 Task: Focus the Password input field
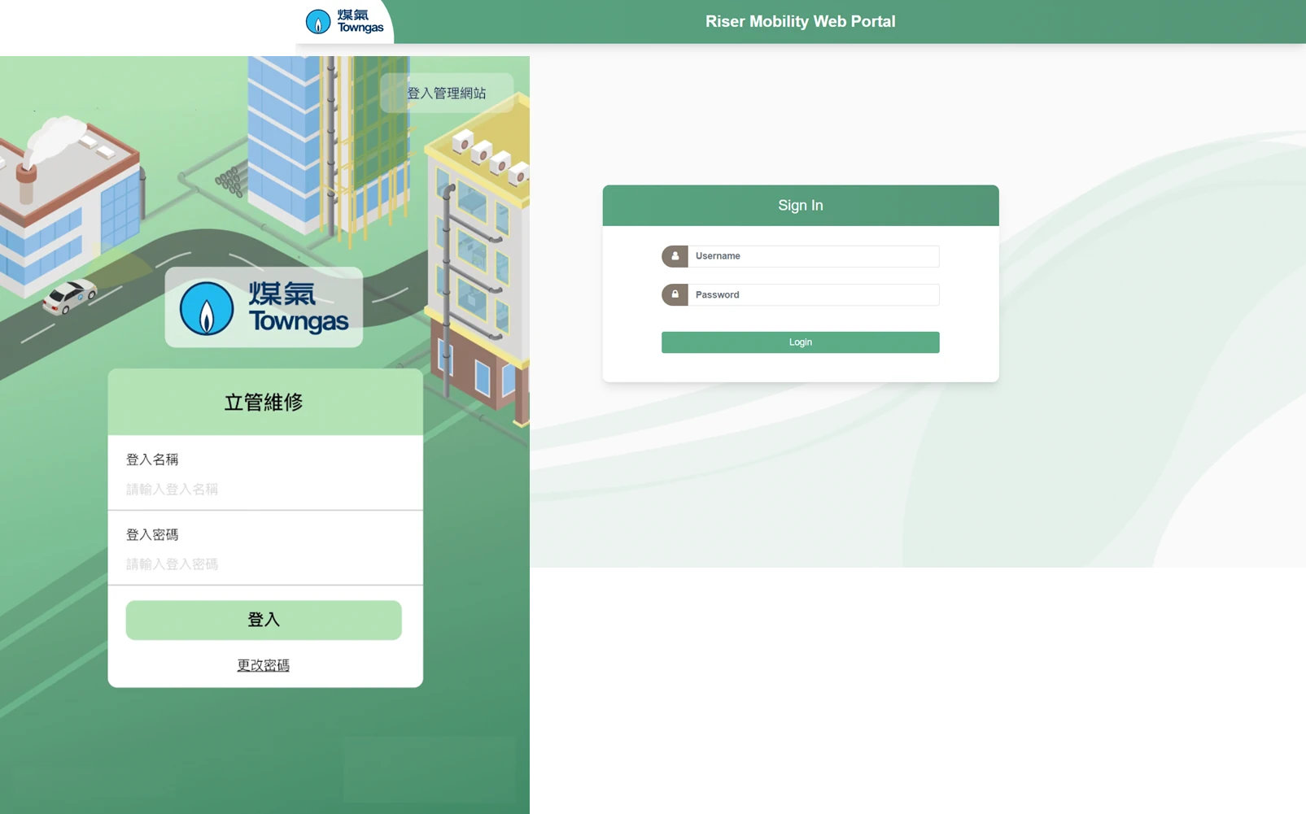(814, 294)
